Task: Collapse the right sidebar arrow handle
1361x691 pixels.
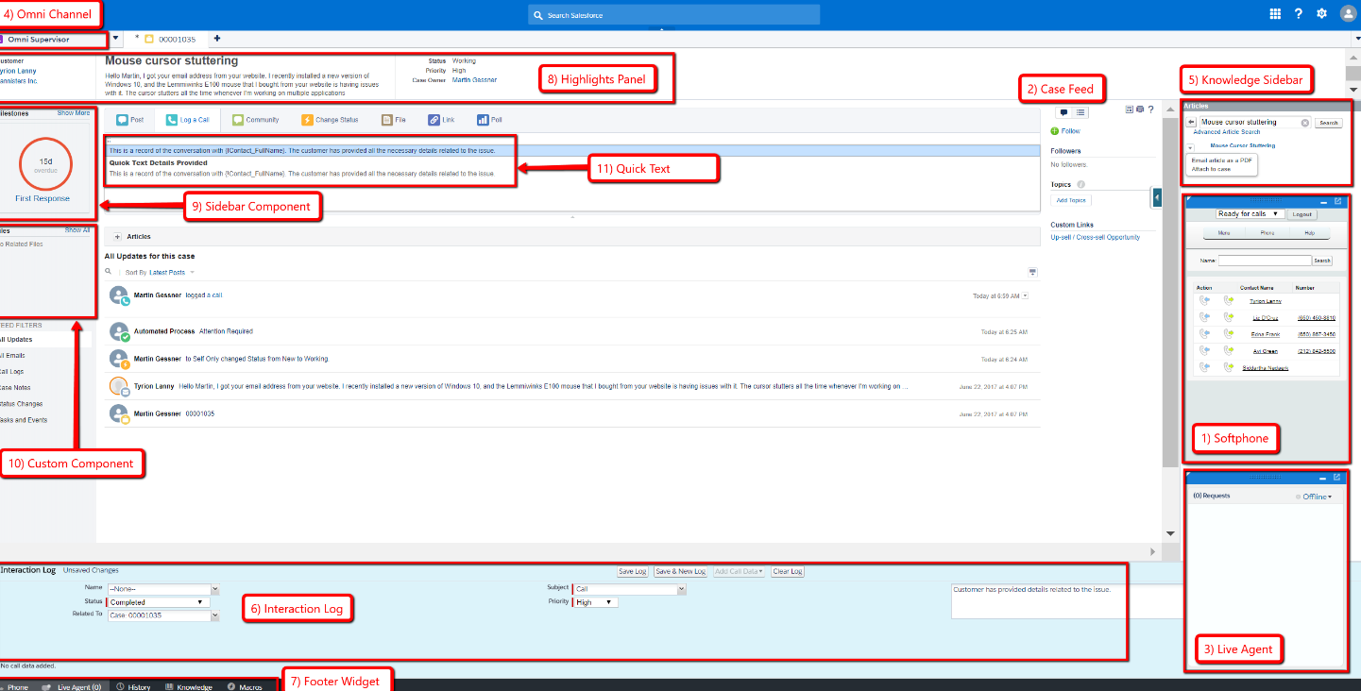Action: (1157, 196)
